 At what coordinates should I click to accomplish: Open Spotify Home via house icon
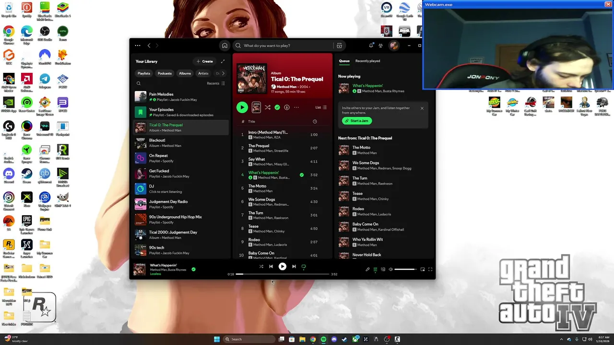click(224, 46)
